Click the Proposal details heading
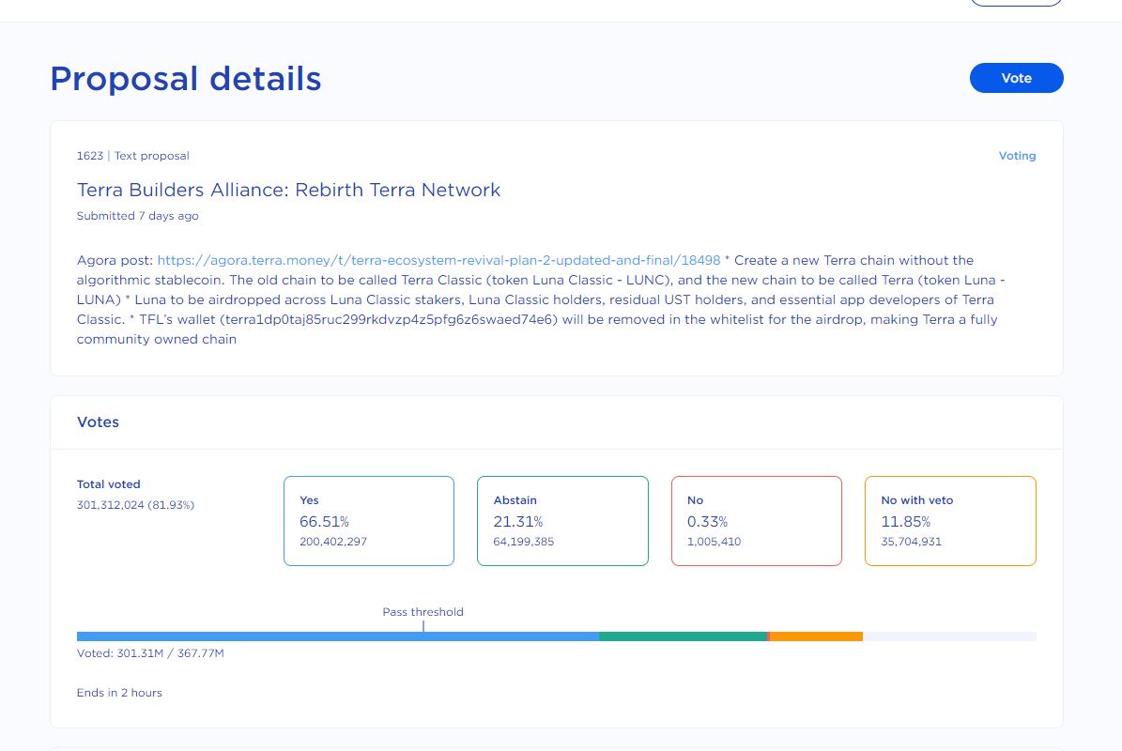1122x751 pixels. click(x=185, y=79)
